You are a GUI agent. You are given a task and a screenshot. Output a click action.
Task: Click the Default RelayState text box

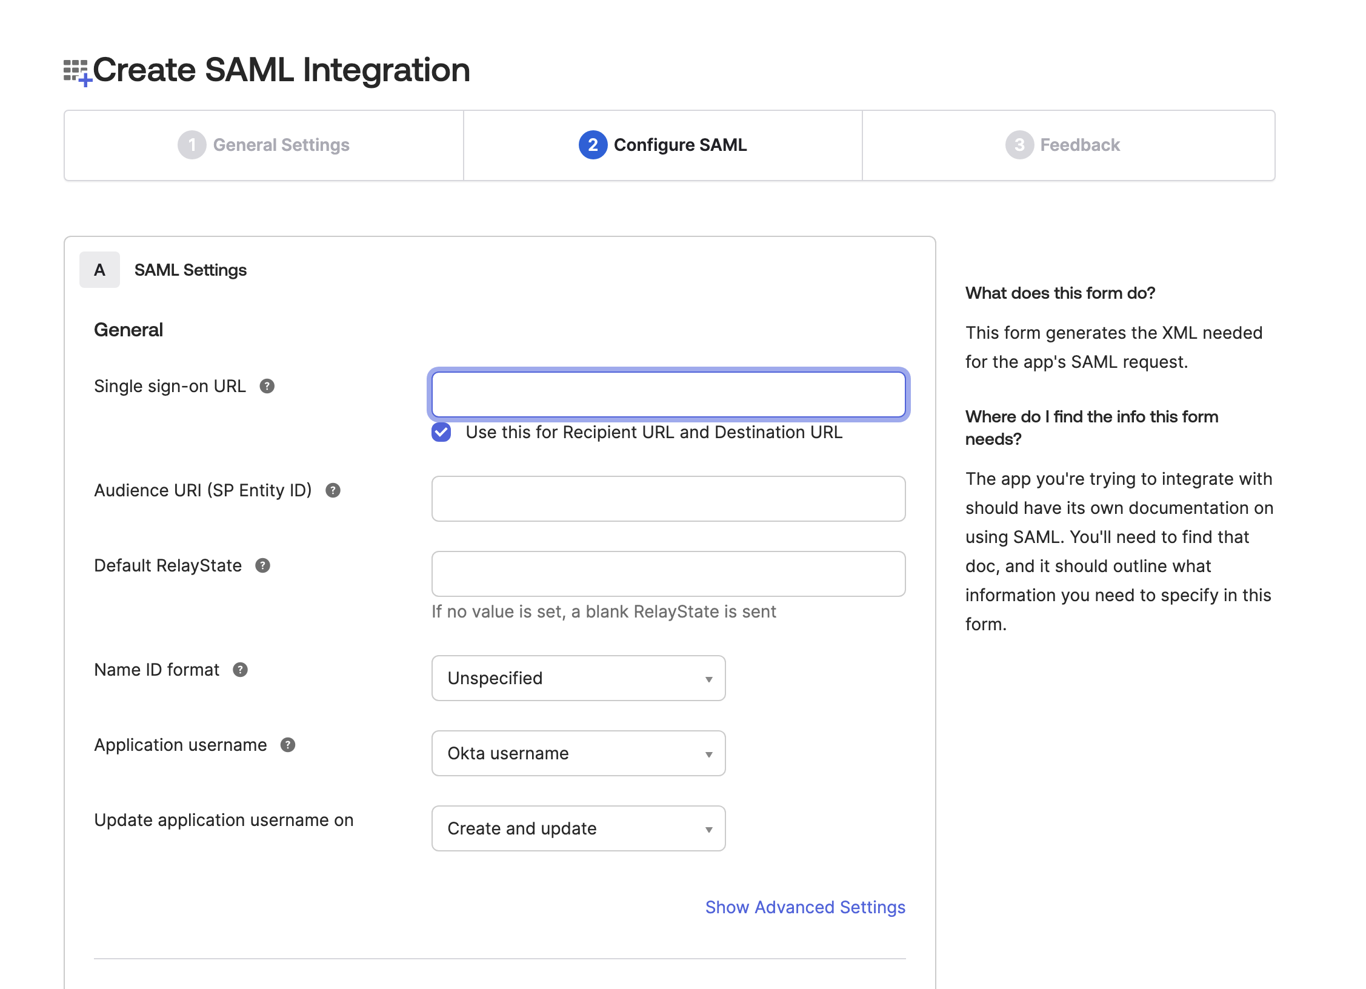pyautogui.click(x=668, y=574)
